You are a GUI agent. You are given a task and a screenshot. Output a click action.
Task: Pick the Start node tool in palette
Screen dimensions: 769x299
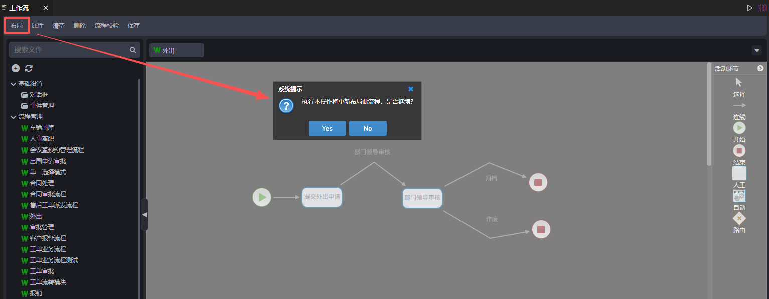click(739, 128)
